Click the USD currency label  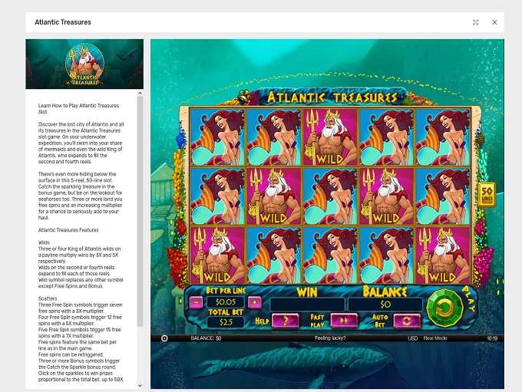[412, 338]
